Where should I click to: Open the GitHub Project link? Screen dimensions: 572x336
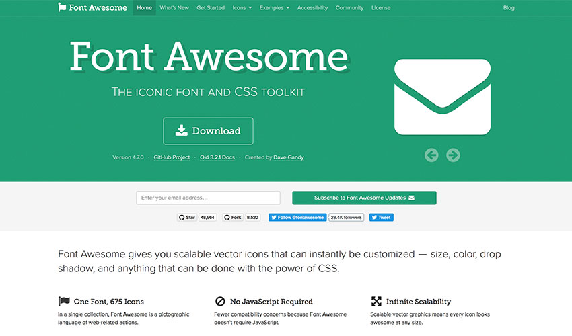click(x=172, y=157)
